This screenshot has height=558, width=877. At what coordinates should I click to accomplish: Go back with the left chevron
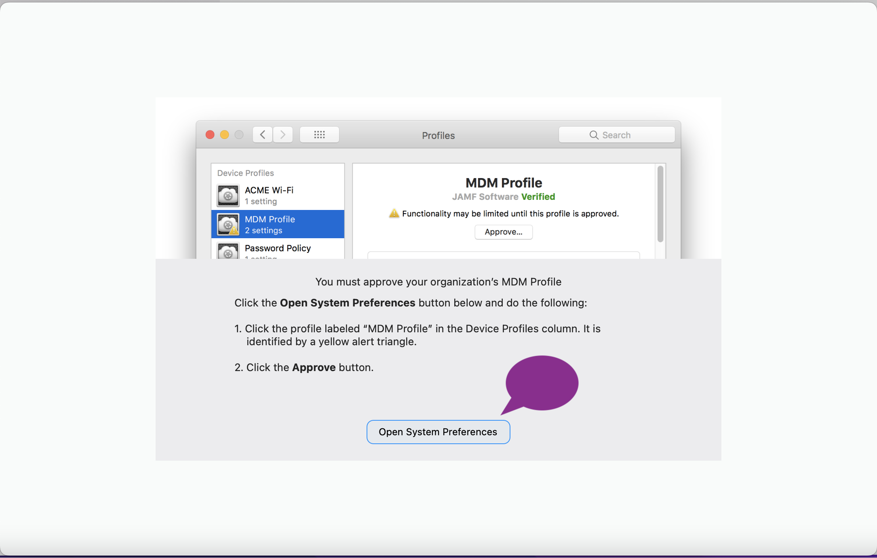[x=263, y=135]
